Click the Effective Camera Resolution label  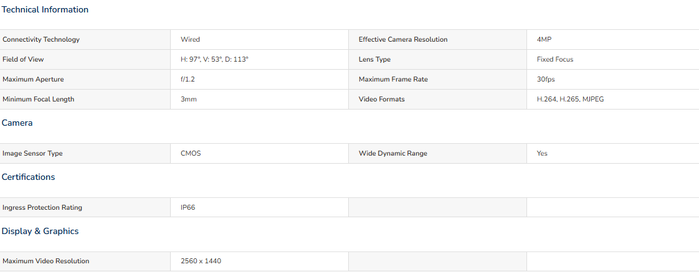[x=403, y=40]
